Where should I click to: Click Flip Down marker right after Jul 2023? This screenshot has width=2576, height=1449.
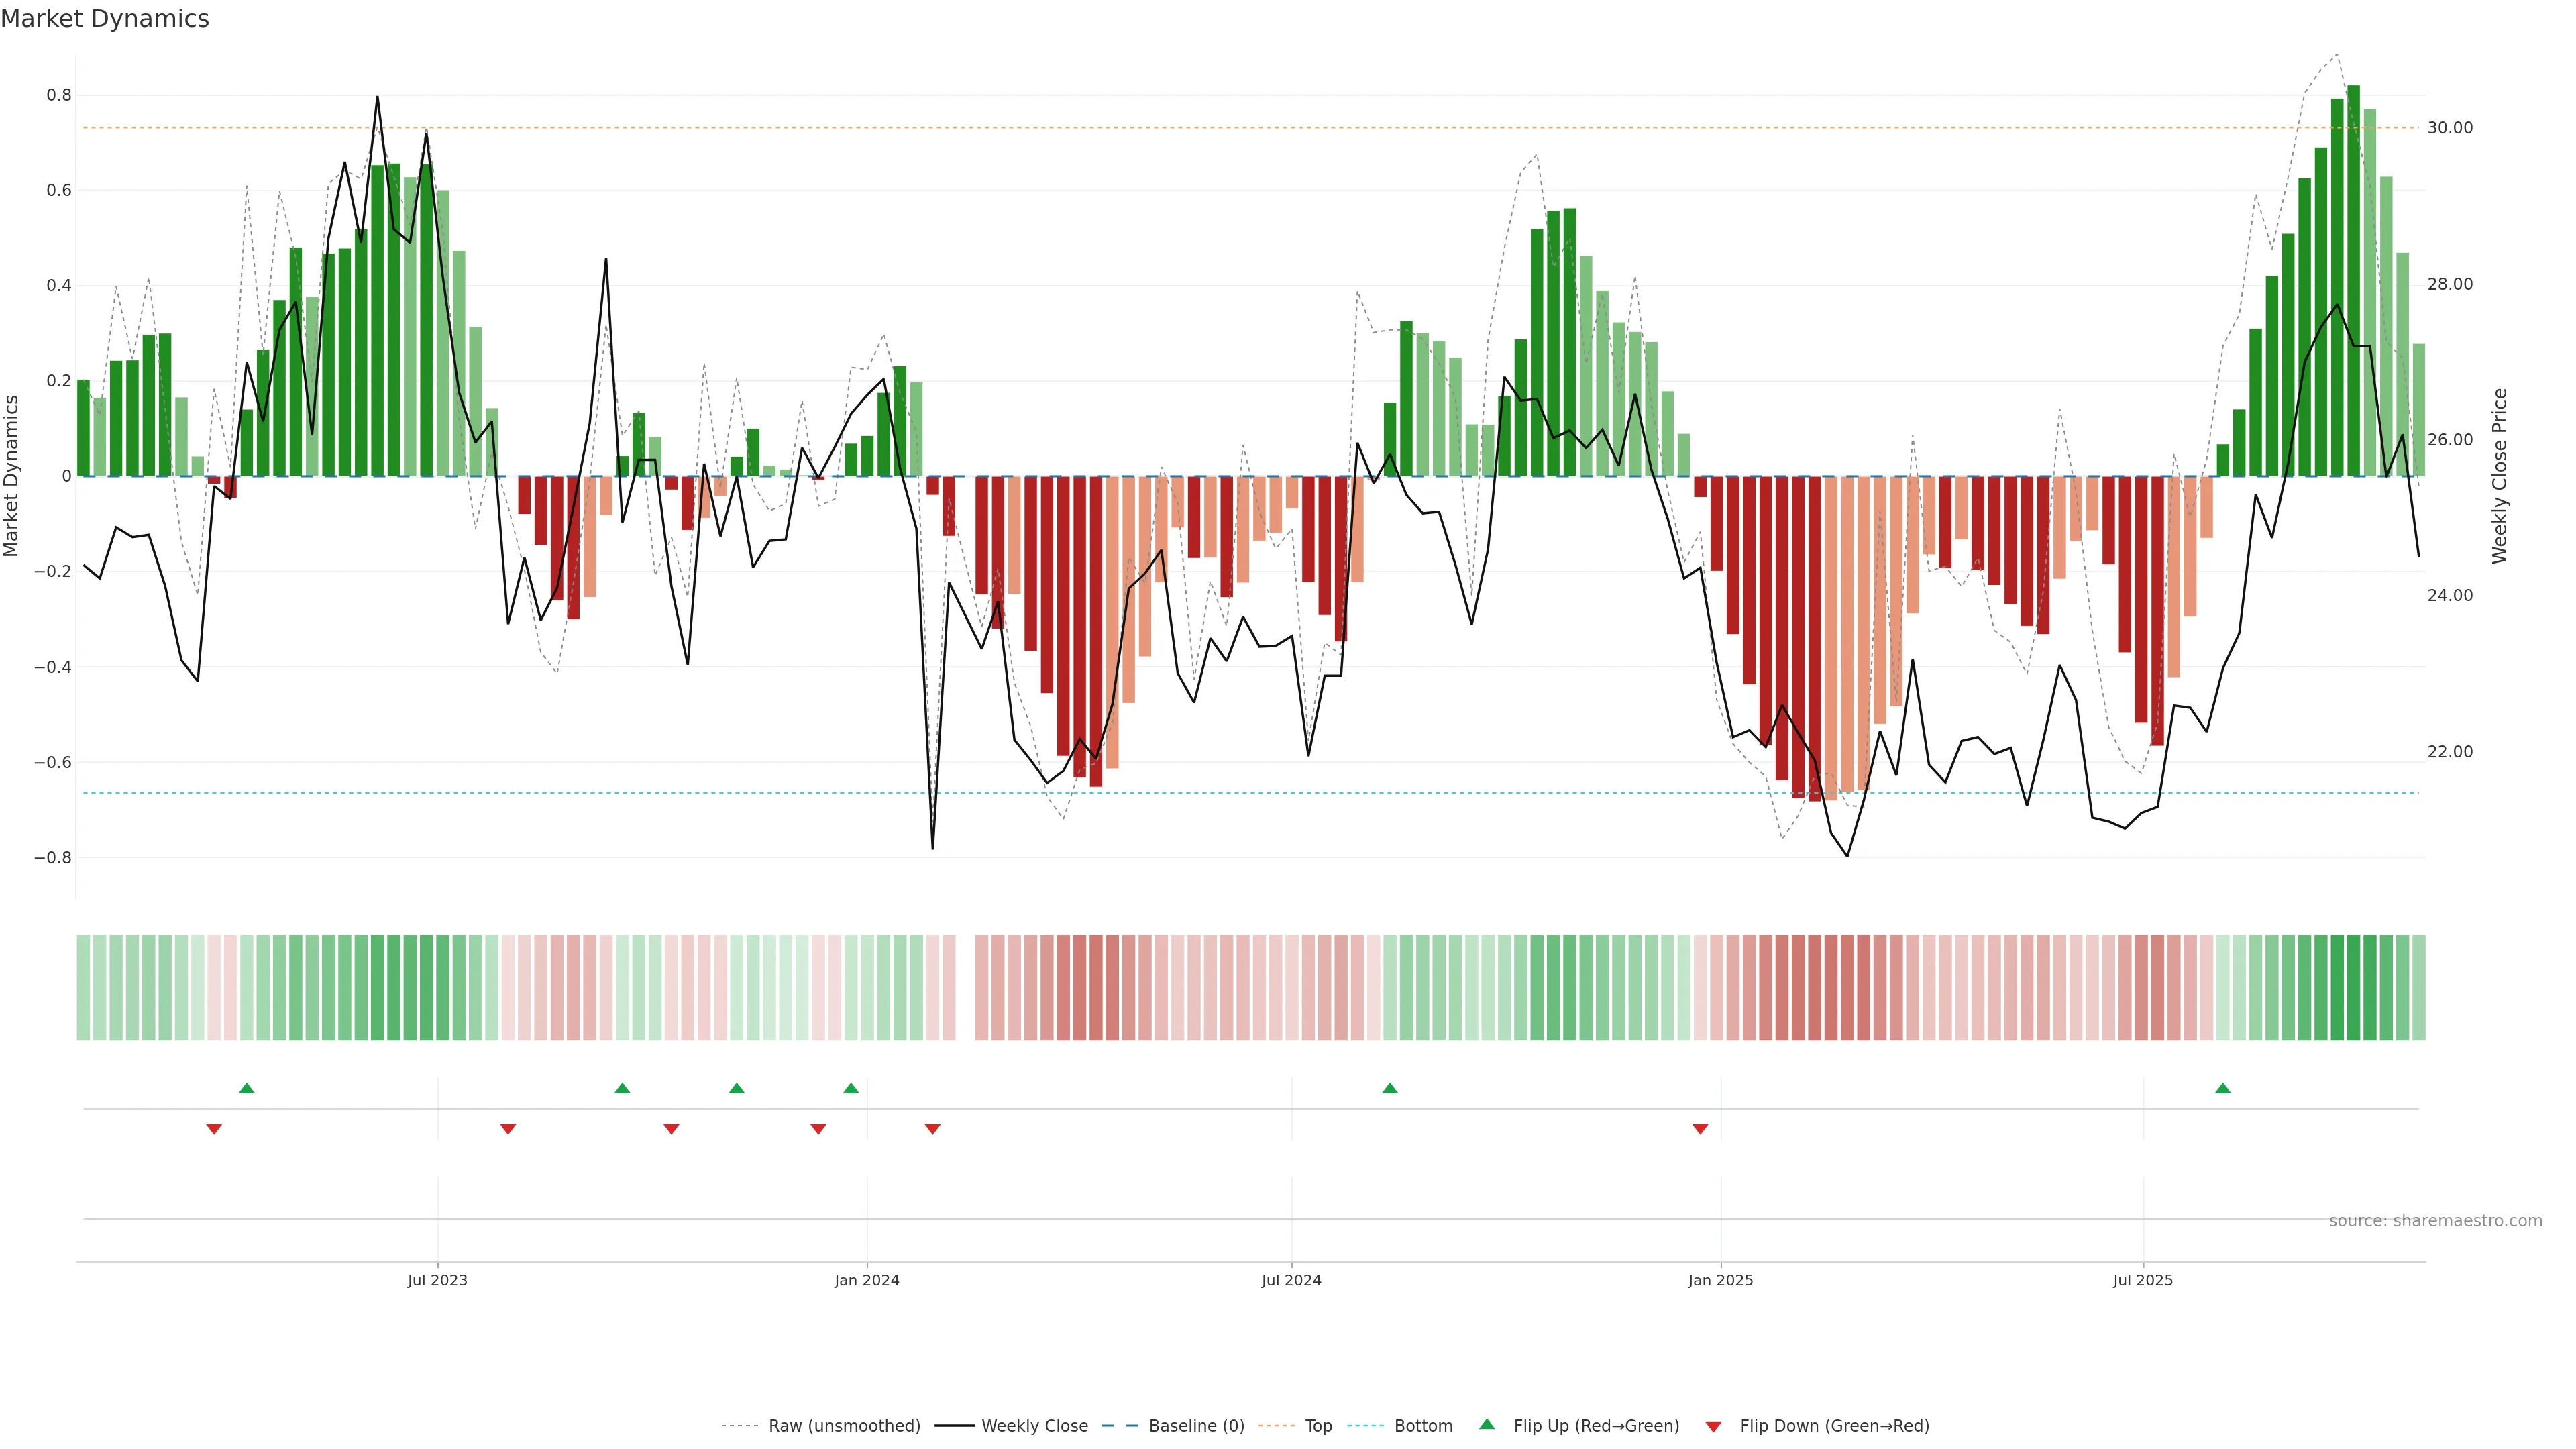pyautogui.click(x=508, y=1129)
